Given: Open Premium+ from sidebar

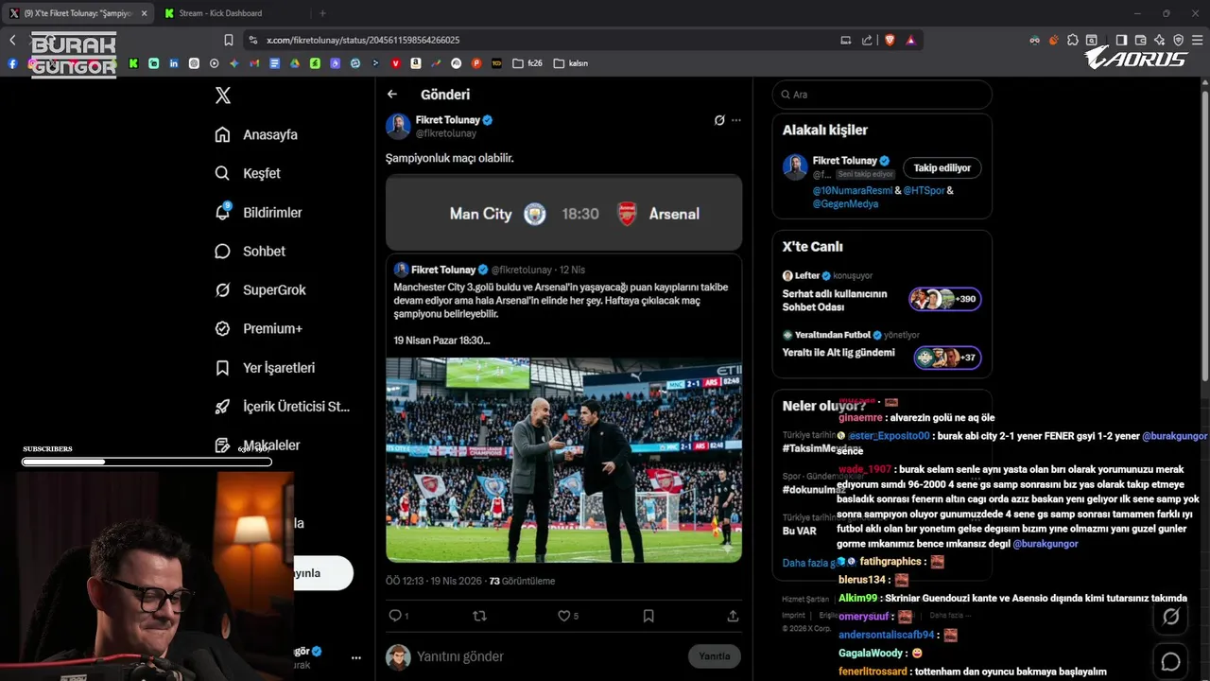Looking at the screenshot, I should 258,328.
